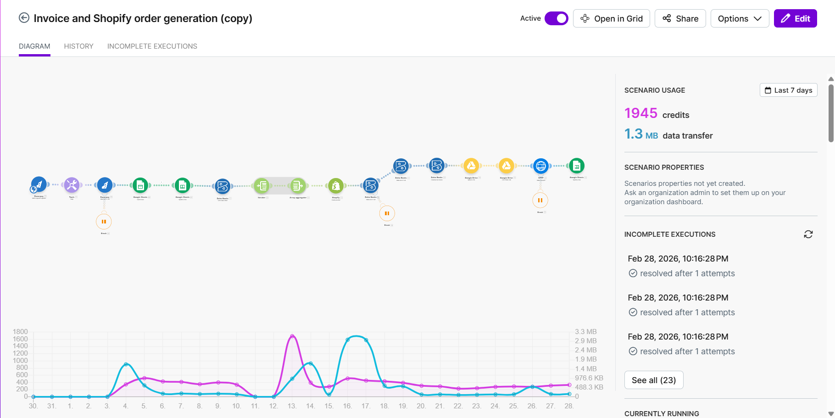Select the Break handler beneath the Razorpay module
Viewport: 835px width, 418px height.
[104, 222]
